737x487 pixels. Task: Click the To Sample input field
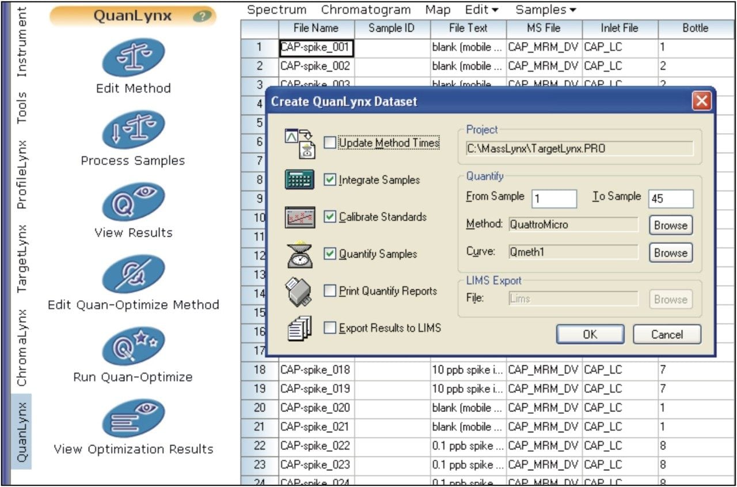click(671, 198)
